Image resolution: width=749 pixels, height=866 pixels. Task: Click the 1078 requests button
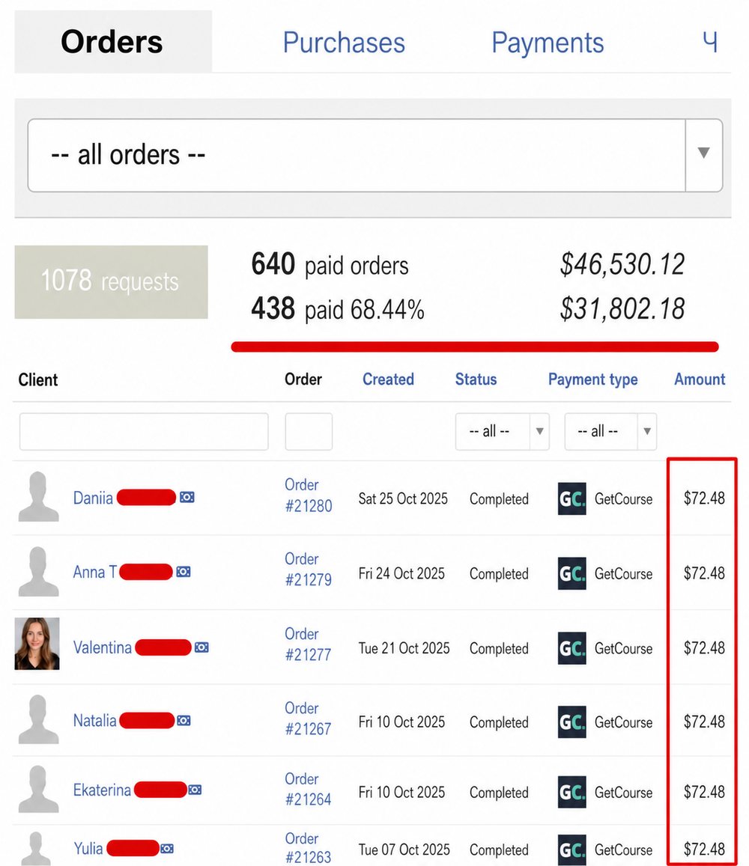click(111, 281)
